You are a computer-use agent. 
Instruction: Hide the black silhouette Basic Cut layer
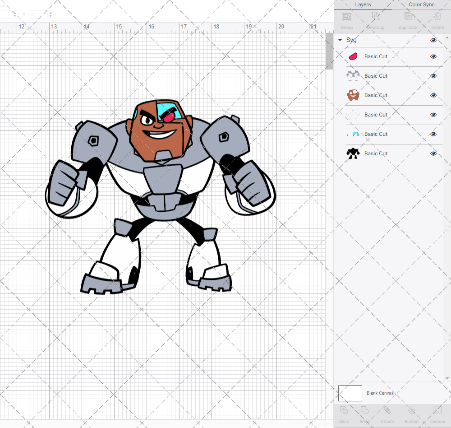point(433,154)
